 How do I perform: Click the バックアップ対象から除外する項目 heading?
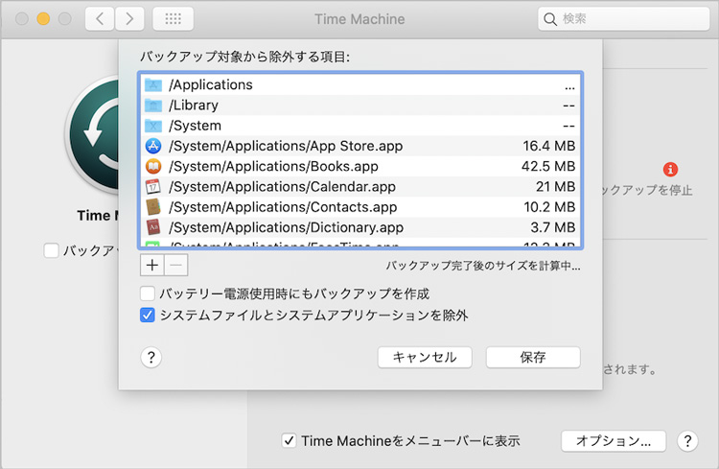click(244, 57)
